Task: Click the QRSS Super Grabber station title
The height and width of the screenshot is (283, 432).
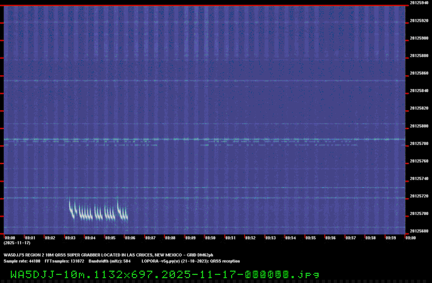Action: 108,254
